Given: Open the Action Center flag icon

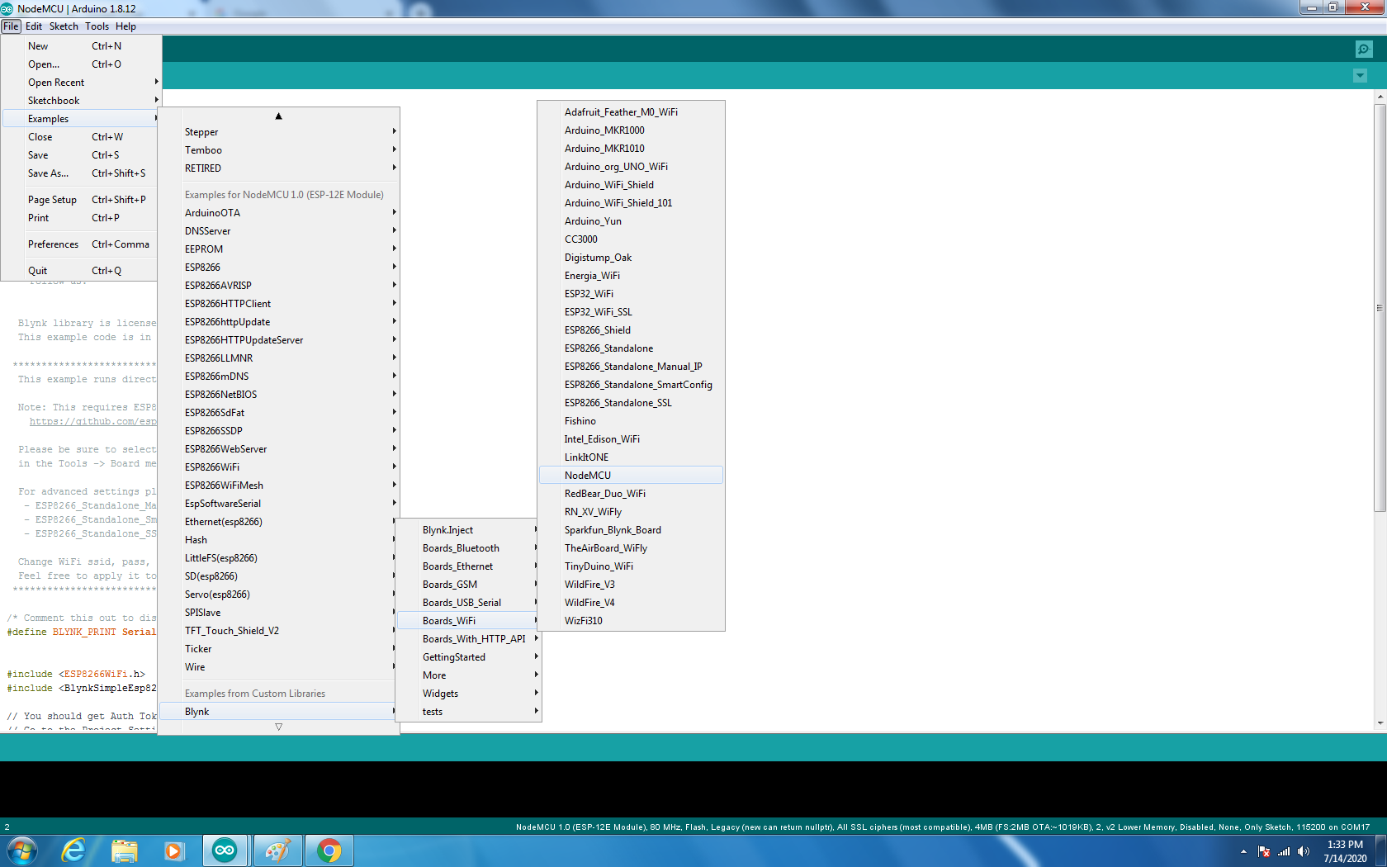Looking at the screenshot, I should pyautogui.click(x=1263, y=851).
